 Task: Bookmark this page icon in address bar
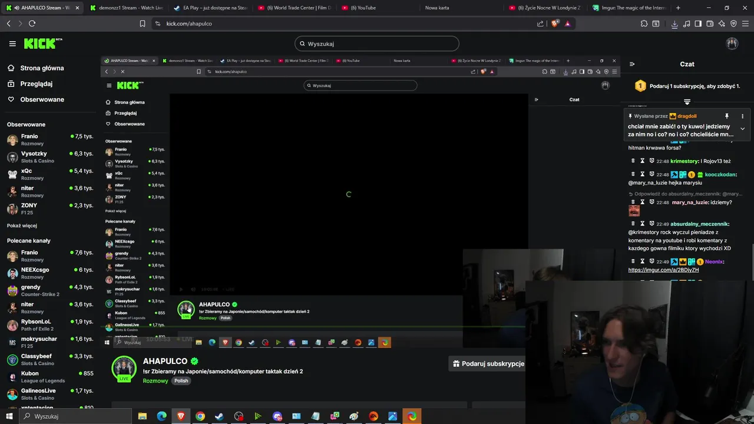143,24
